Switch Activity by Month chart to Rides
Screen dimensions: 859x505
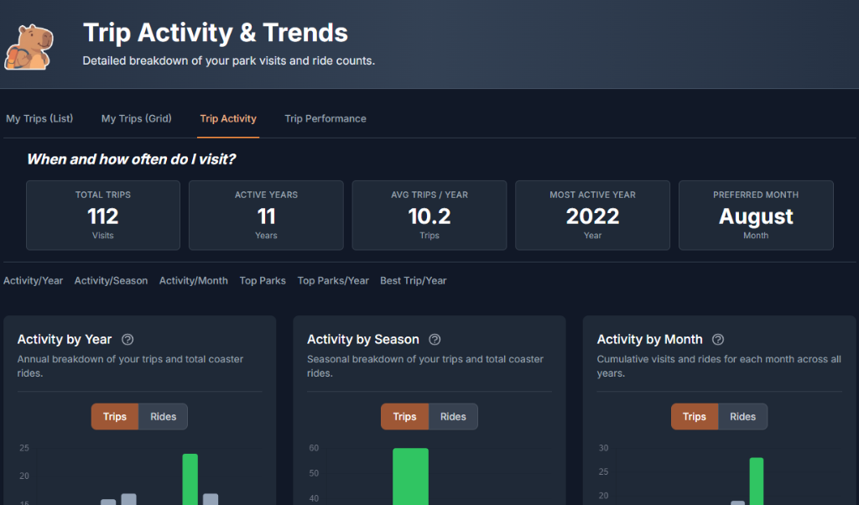pos(742,416)
